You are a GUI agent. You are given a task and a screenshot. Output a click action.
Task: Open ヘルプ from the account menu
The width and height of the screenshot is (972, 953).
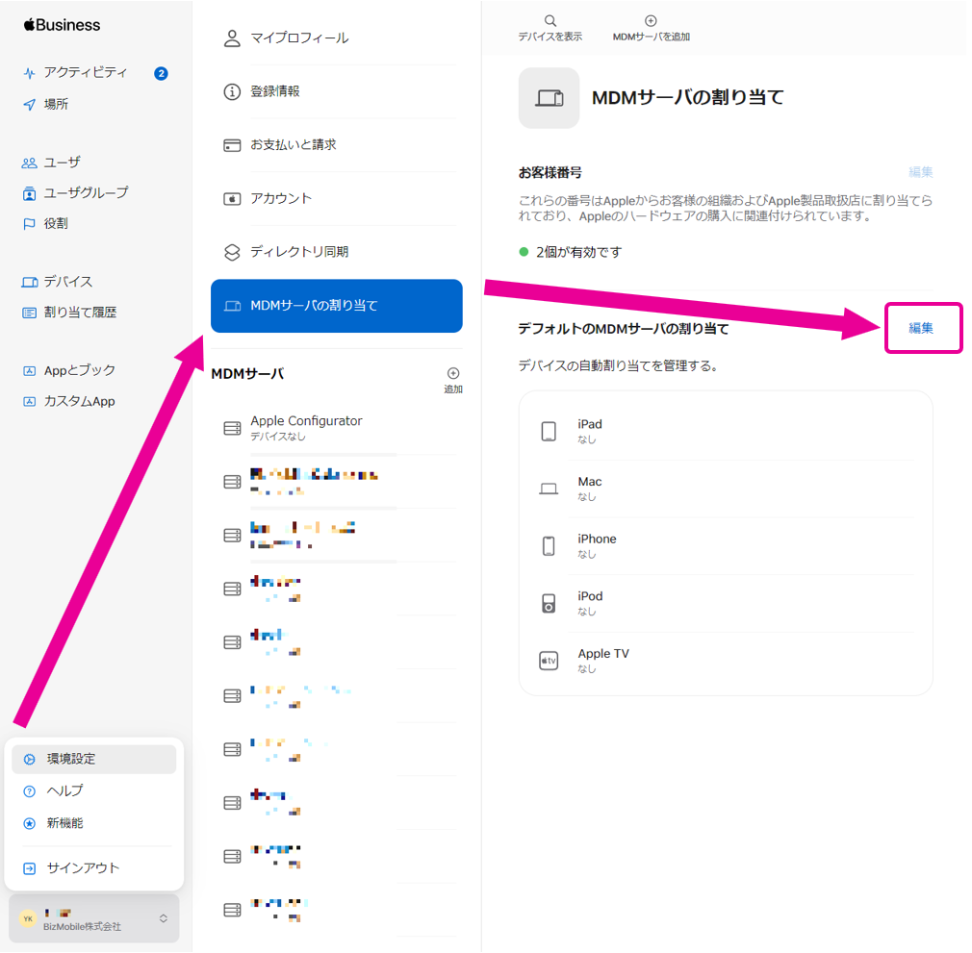[64, 790]
